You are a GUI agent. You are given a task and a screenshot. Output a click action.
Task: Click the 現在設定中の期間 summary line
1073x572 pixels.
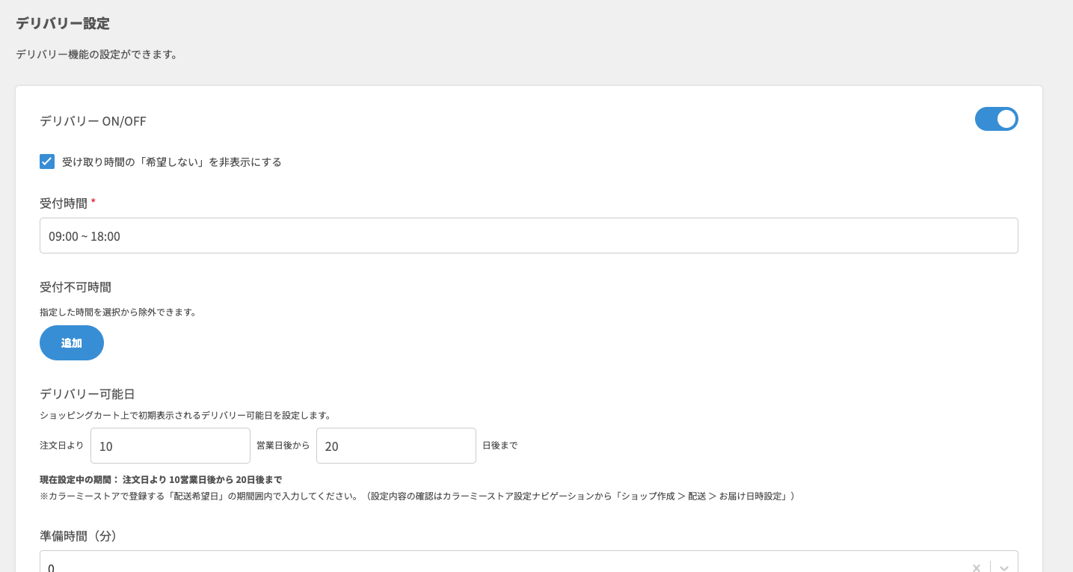(161, 479)
